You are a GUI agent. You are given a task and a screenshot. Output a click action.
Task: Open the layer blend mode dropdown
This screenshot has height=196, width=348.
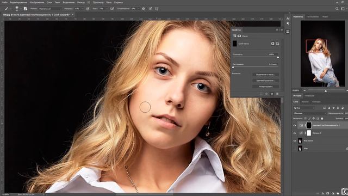pyautogui.click(x=309, y=113)
